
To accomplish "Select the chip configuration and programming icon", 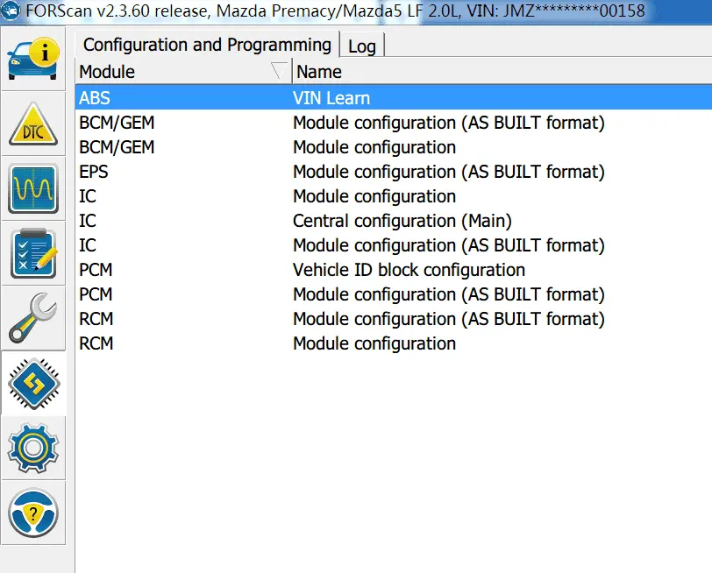I will [33, 383].
